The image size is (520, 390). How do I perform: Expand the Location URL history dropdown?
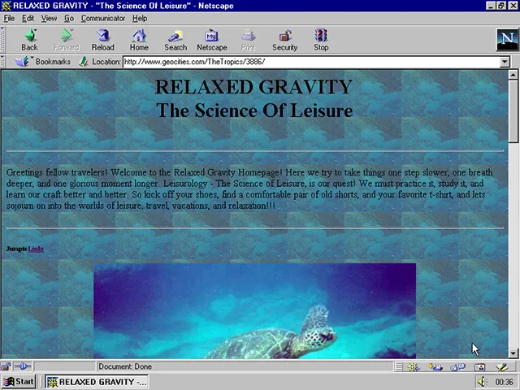(x=505, y=62)
